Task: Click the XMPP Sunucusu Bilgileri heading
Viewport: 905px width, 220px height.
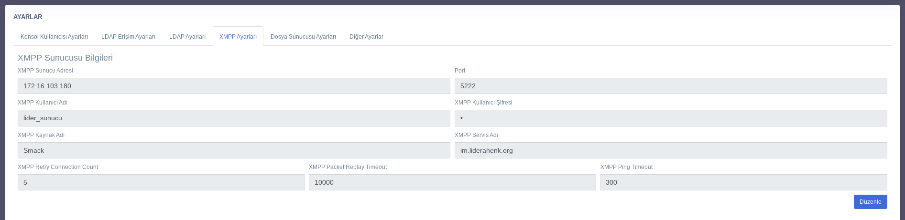Action: click(65, 58)
